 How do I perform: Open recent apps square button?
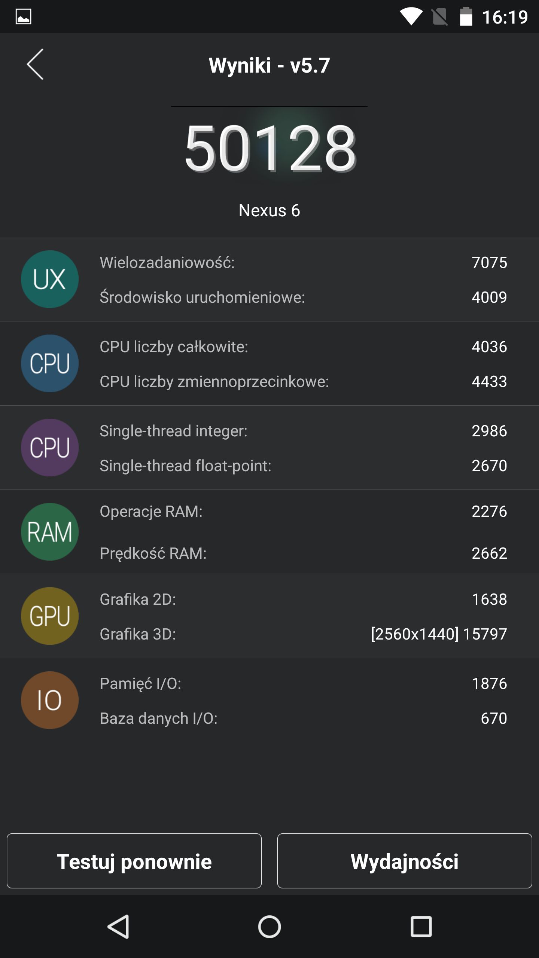[421, 927]
